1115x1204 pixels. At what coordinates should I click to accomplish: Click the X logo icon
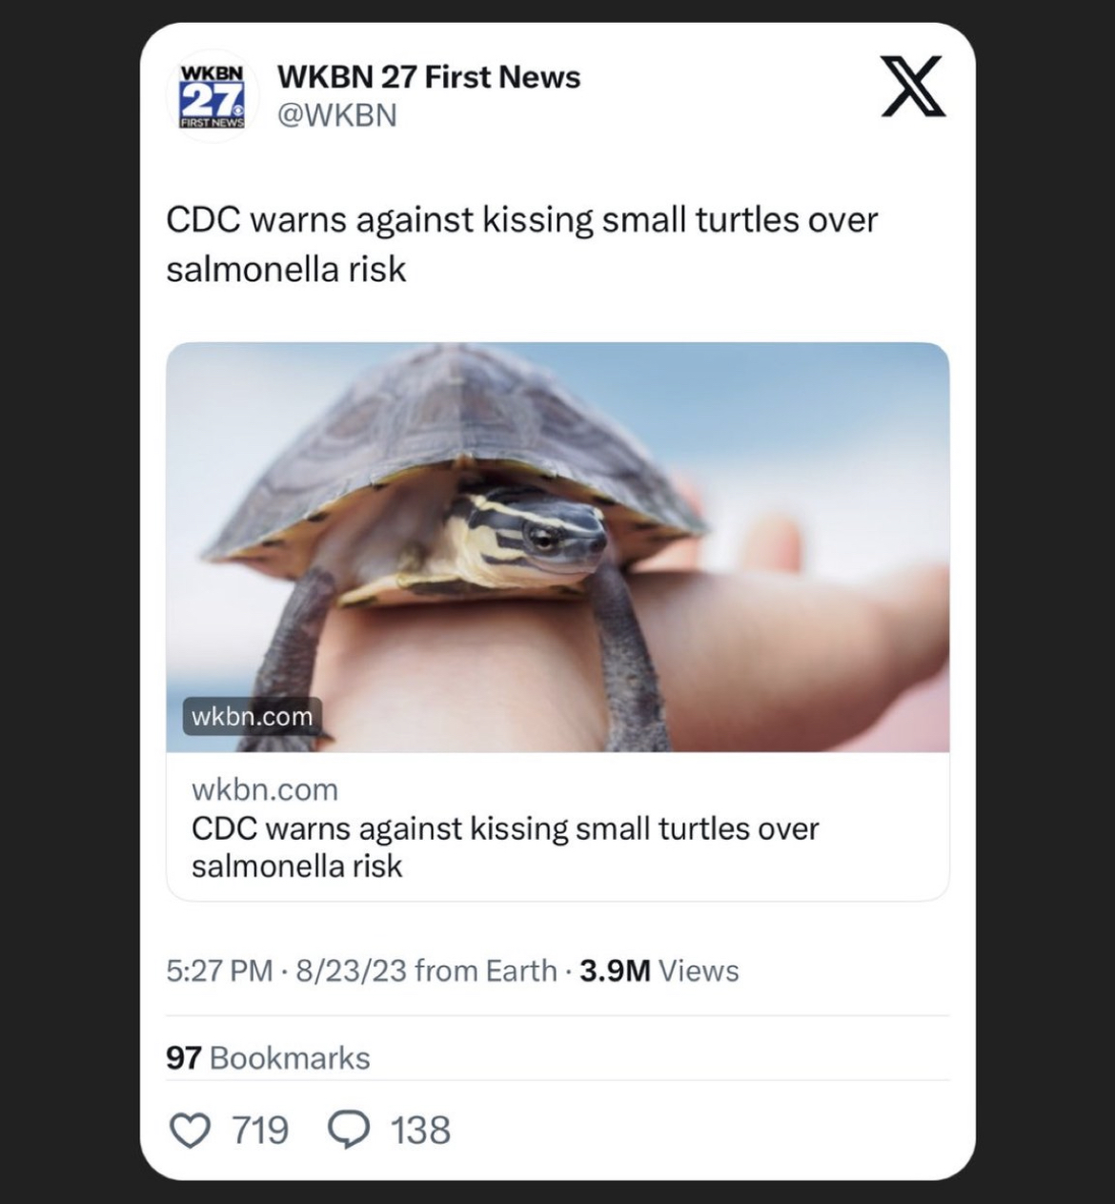click(x=912, y=87)
